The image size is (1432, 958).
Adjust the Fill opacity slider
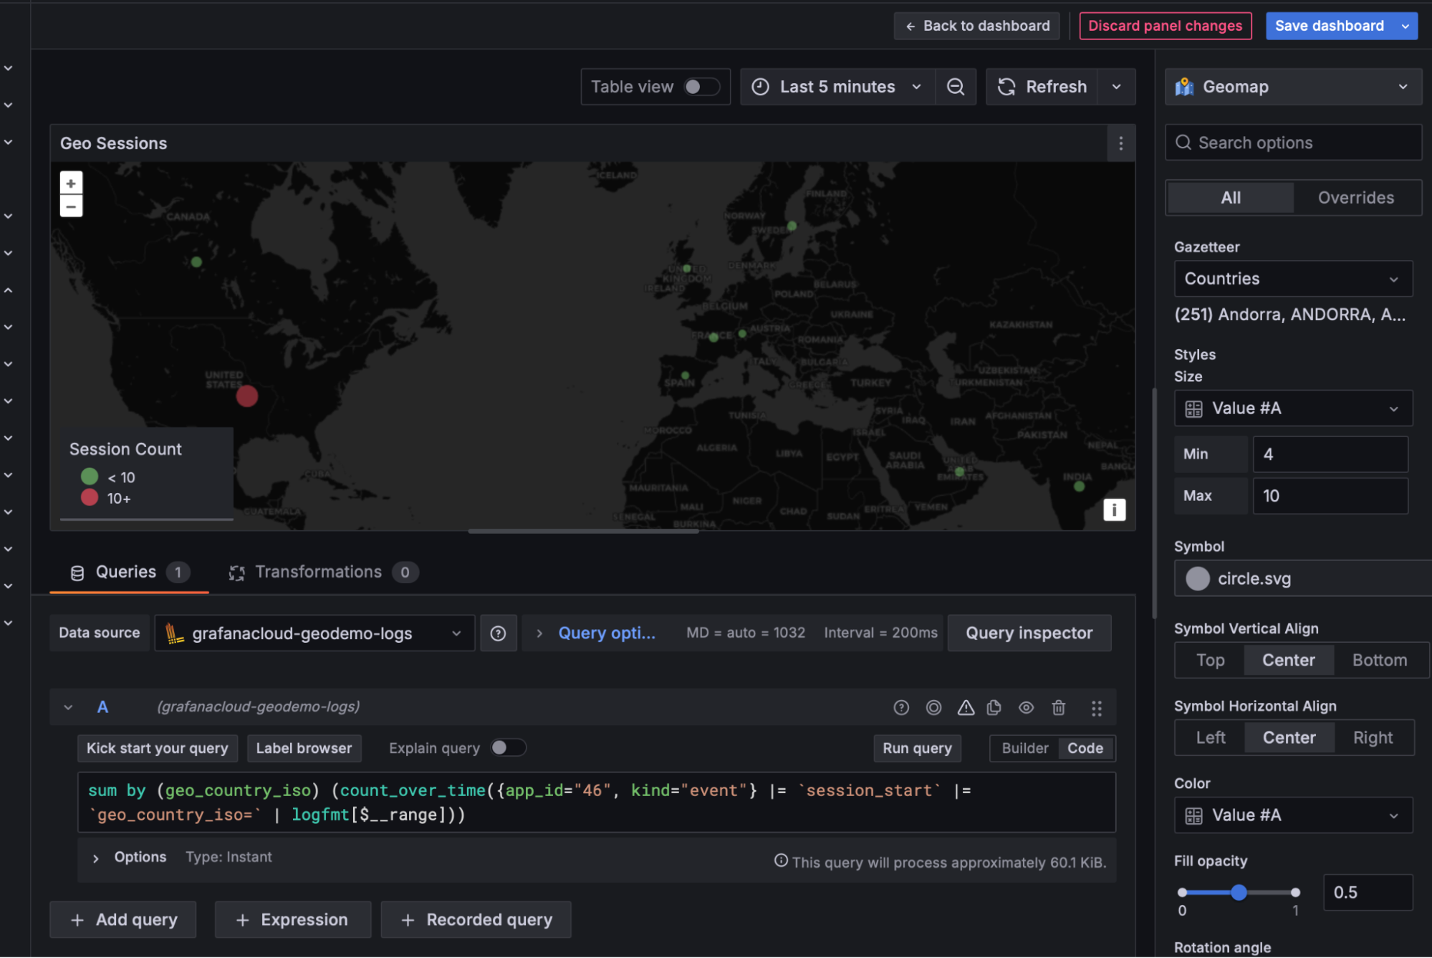(1239, 893)
